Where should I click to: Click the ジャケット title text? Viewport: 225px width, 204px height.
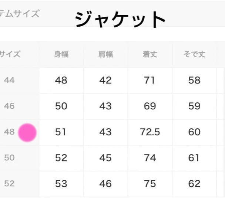click(120, 19)
